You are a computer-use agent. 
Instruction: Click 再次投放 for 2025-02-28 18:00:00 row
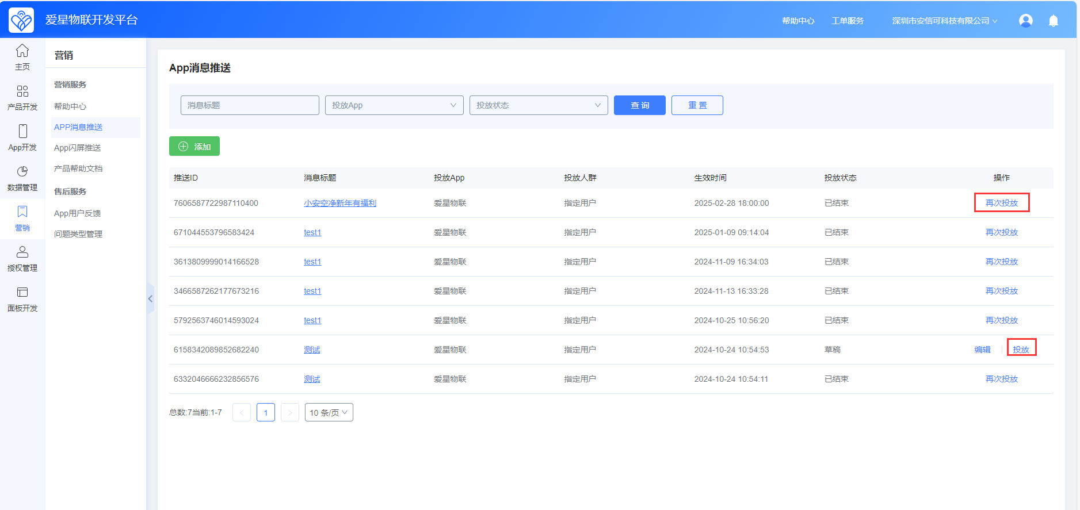[1002, 203]
